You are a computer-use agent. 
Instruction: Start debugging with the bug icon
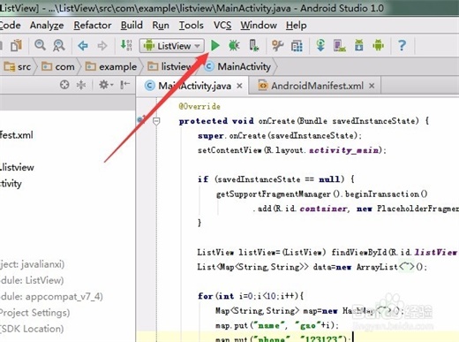(234, 46)
